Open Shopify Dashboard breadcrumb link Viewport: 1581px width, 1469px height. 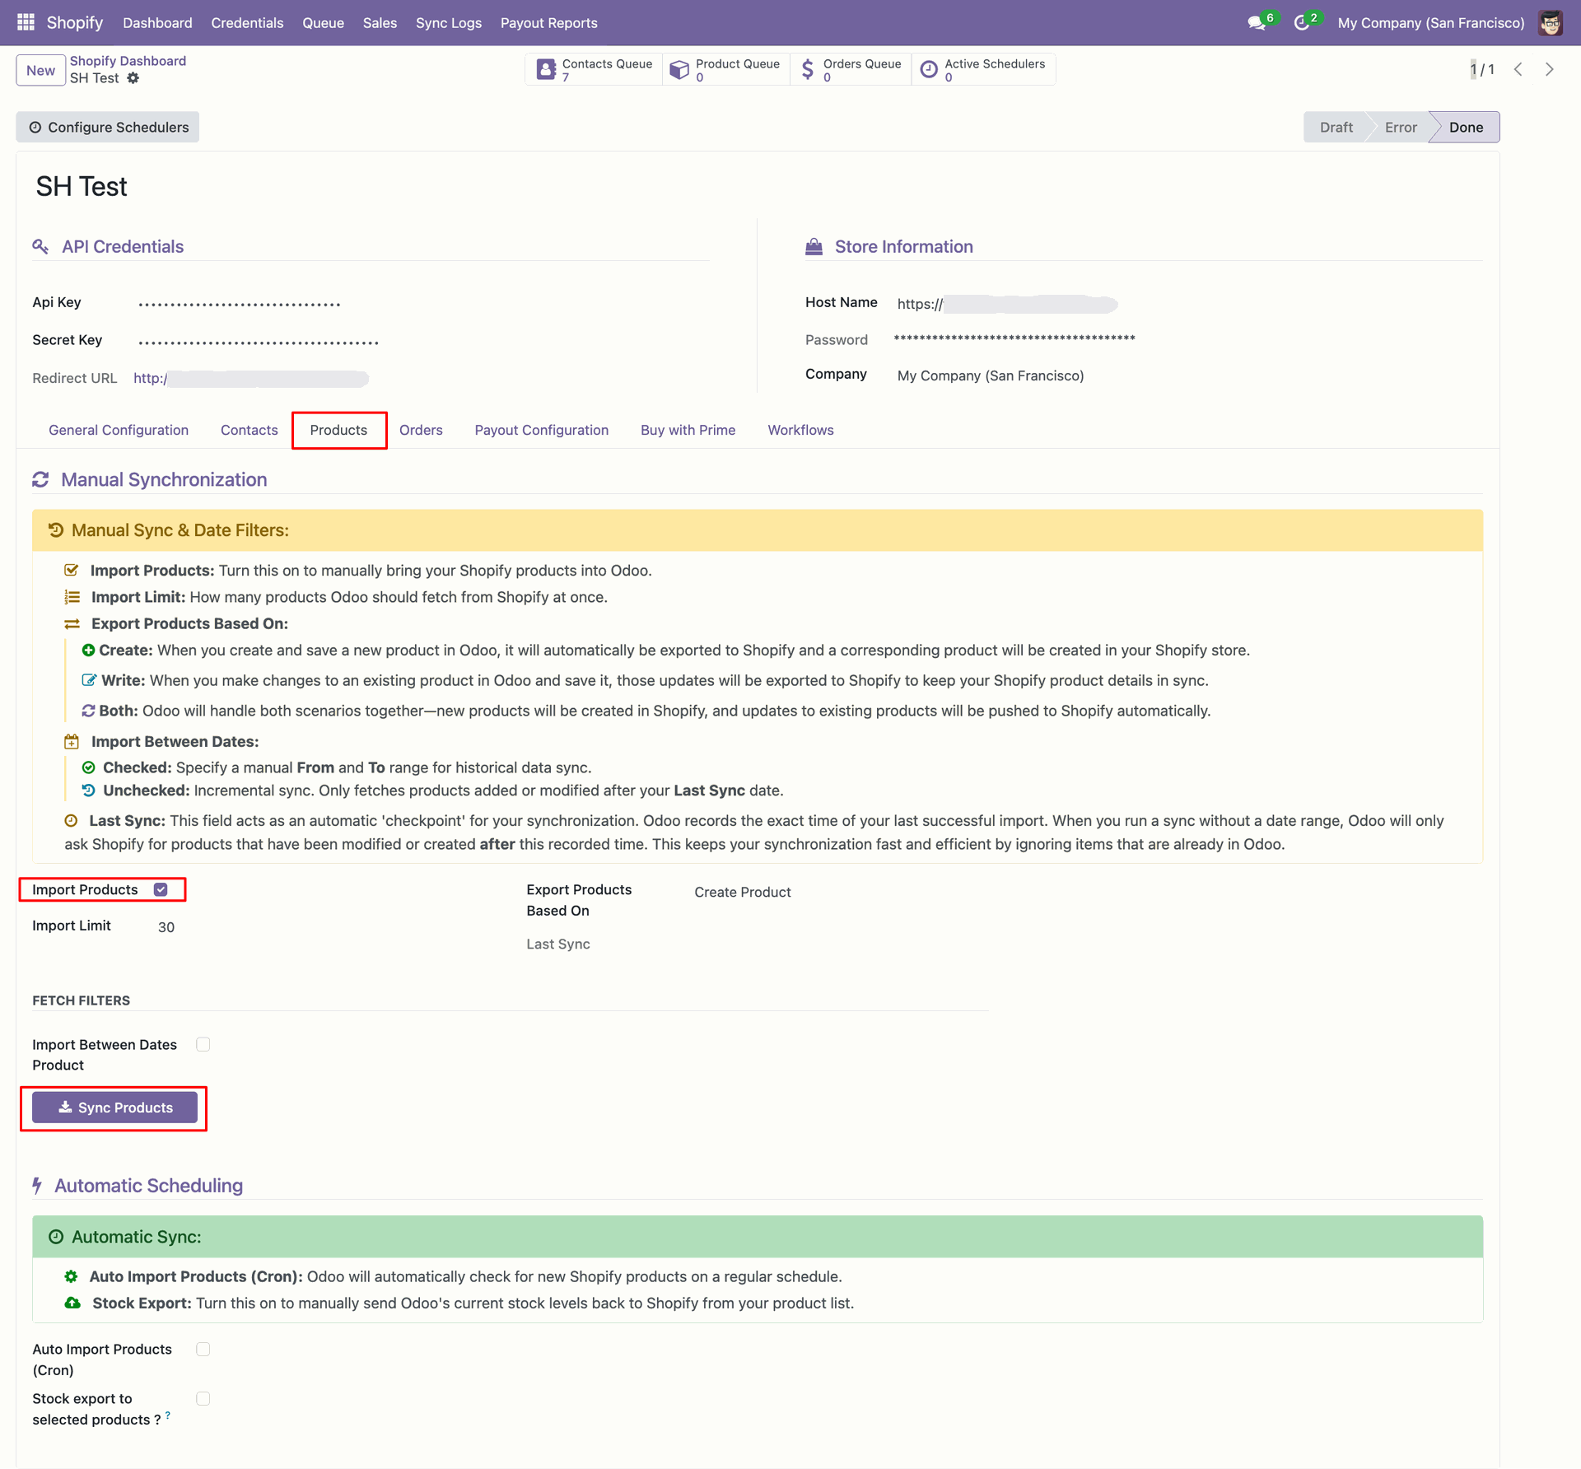(x=128, y=61)
